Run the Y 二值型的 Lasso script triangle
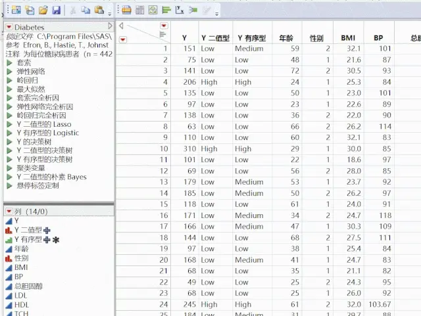The height and width of the screenshot is (316, 421). (x=9, y=124)
